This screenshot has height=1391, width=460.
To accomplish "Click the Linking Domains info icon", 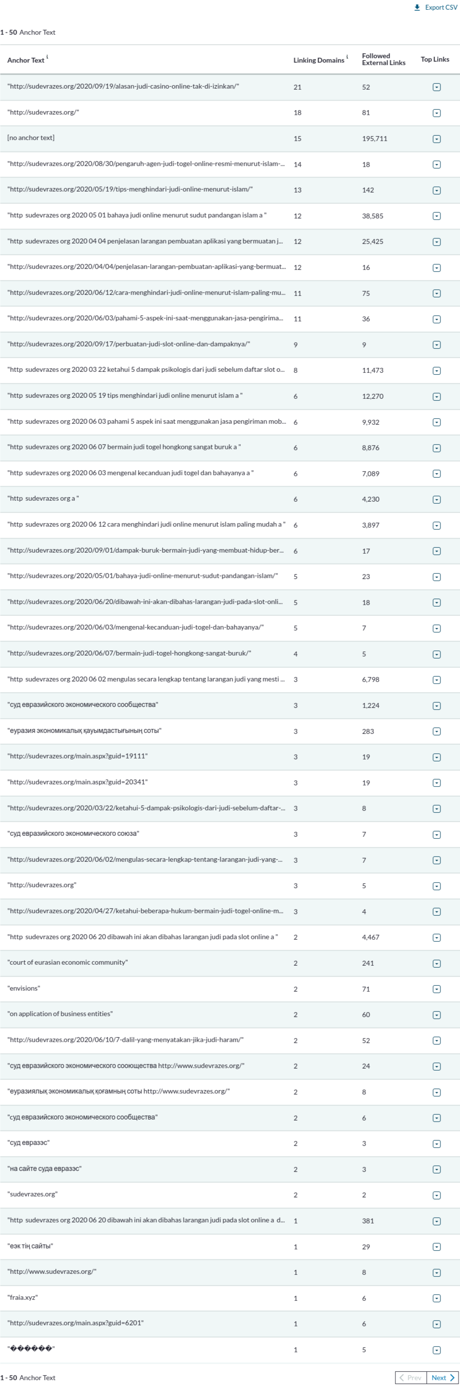I will tap(347, 57).
